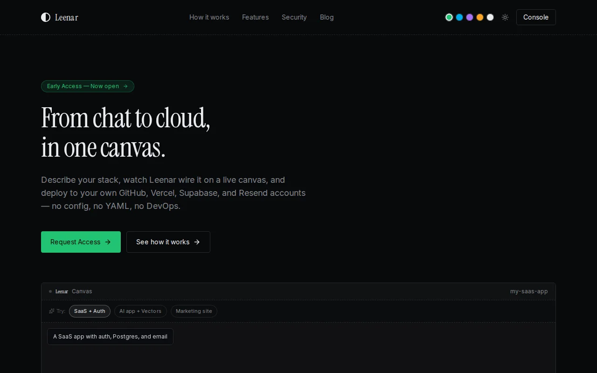The width and height of the screenshot is (597, 373).
Task: Select the orange accent color swatch
Action: tap(480, 17)
